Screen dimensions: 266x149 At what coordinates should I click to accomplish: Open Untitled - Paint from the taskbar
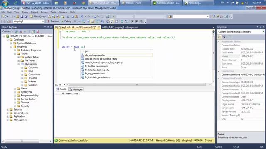(x=135, y=3)
